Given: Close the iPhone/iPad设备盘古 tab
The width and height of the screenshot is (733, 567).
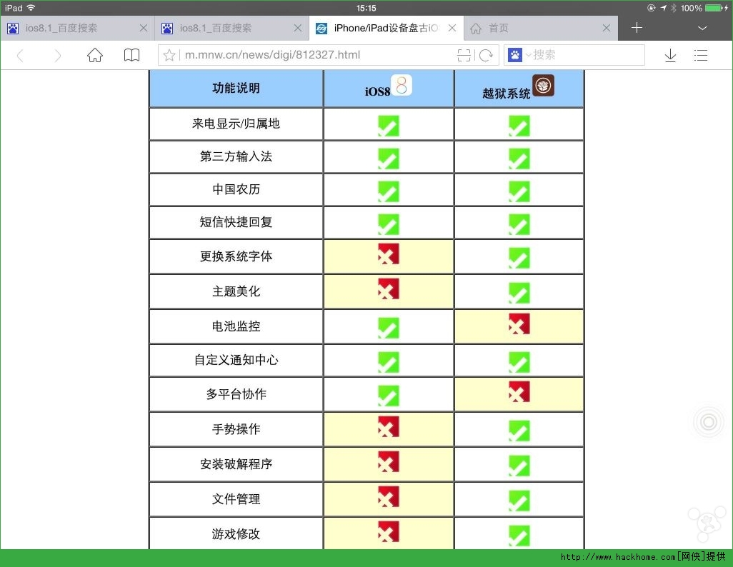Looking at the screenshot, I should click(452, 28).
